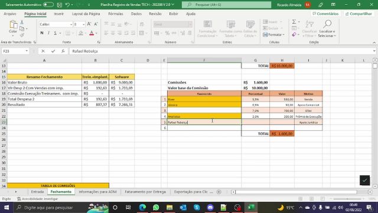
Task: Select the Pincel de Formatação brush
Action: [22, 35]
